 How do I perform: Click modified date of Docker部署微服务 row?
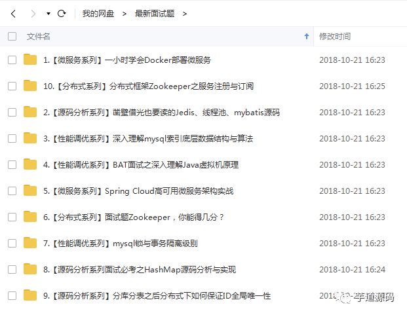tap(352, 60)
